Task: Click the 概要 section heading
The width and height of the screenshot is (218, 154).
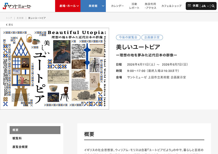Action: click(89, 134)
